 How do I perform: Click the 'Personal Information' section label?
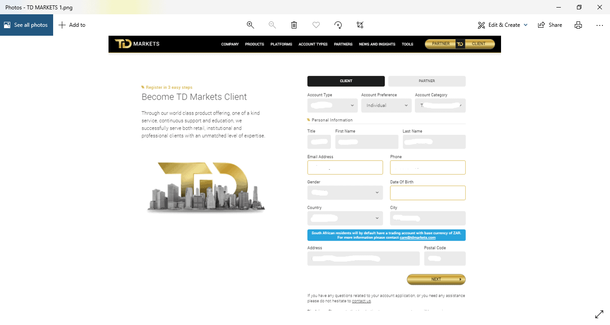[332, 120]
